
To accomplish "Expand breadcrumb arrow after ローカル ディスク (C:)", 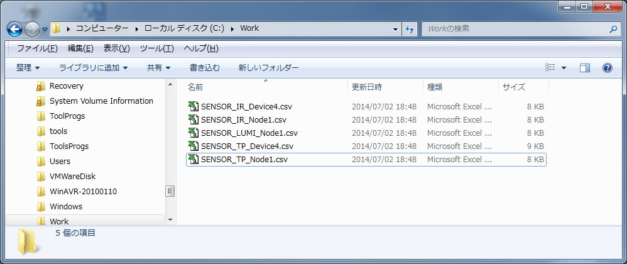I will pos(232,29).
